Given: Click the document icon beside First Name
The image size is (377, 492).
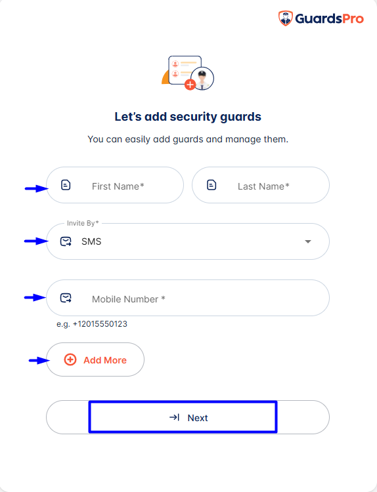Looking at the screenshot, I should 66,185.
